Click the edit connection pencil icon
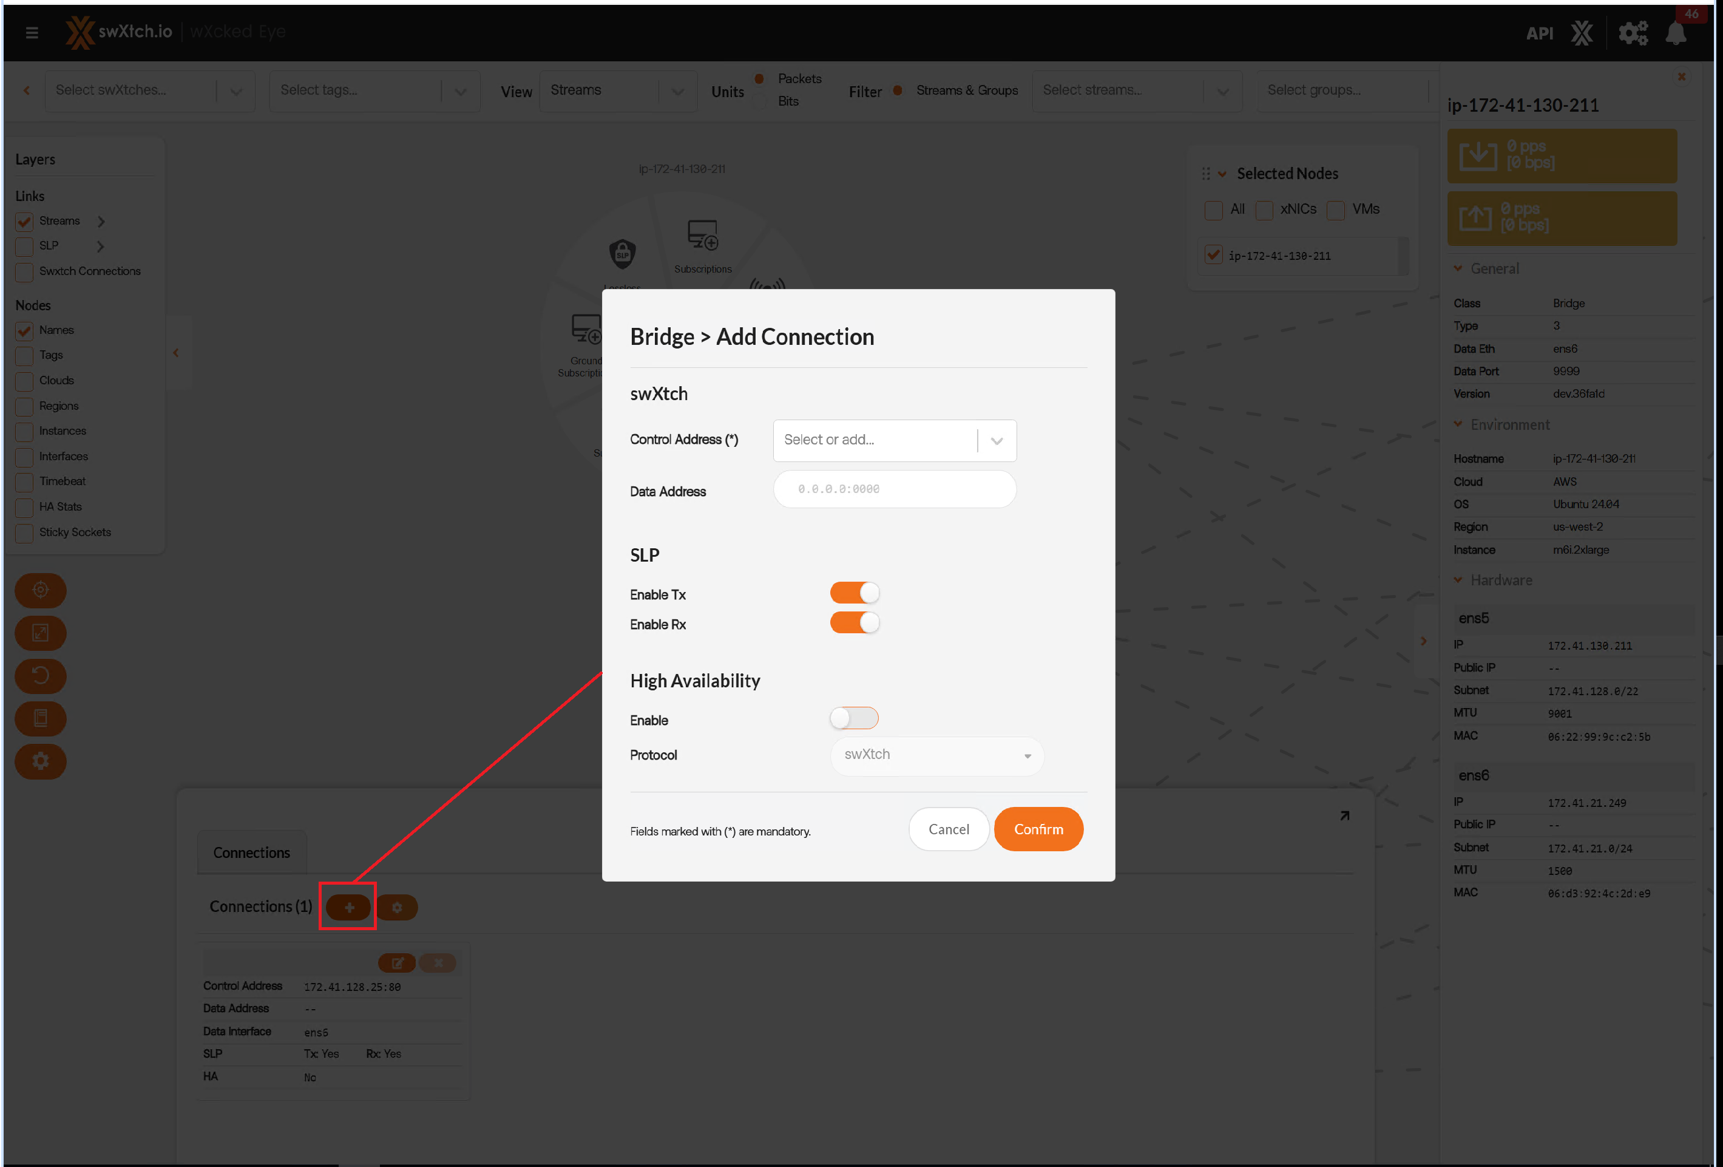This screenshot has height=1167, width=1723. (x=397, y=963)
